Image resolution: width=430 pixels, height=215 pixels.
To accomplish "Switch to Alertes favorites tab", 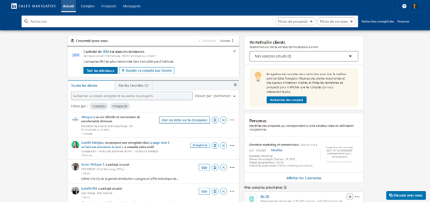I will click(x=133, y=85).
